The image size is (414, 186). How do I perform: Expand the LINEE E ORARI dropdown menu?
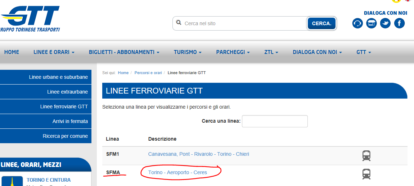point(54,52)
